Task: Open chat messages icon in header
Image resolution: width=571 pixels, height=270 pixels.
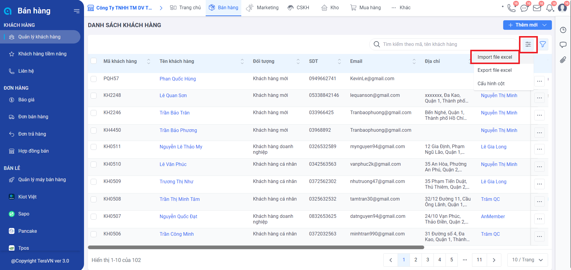Action: tap(524, 8)
